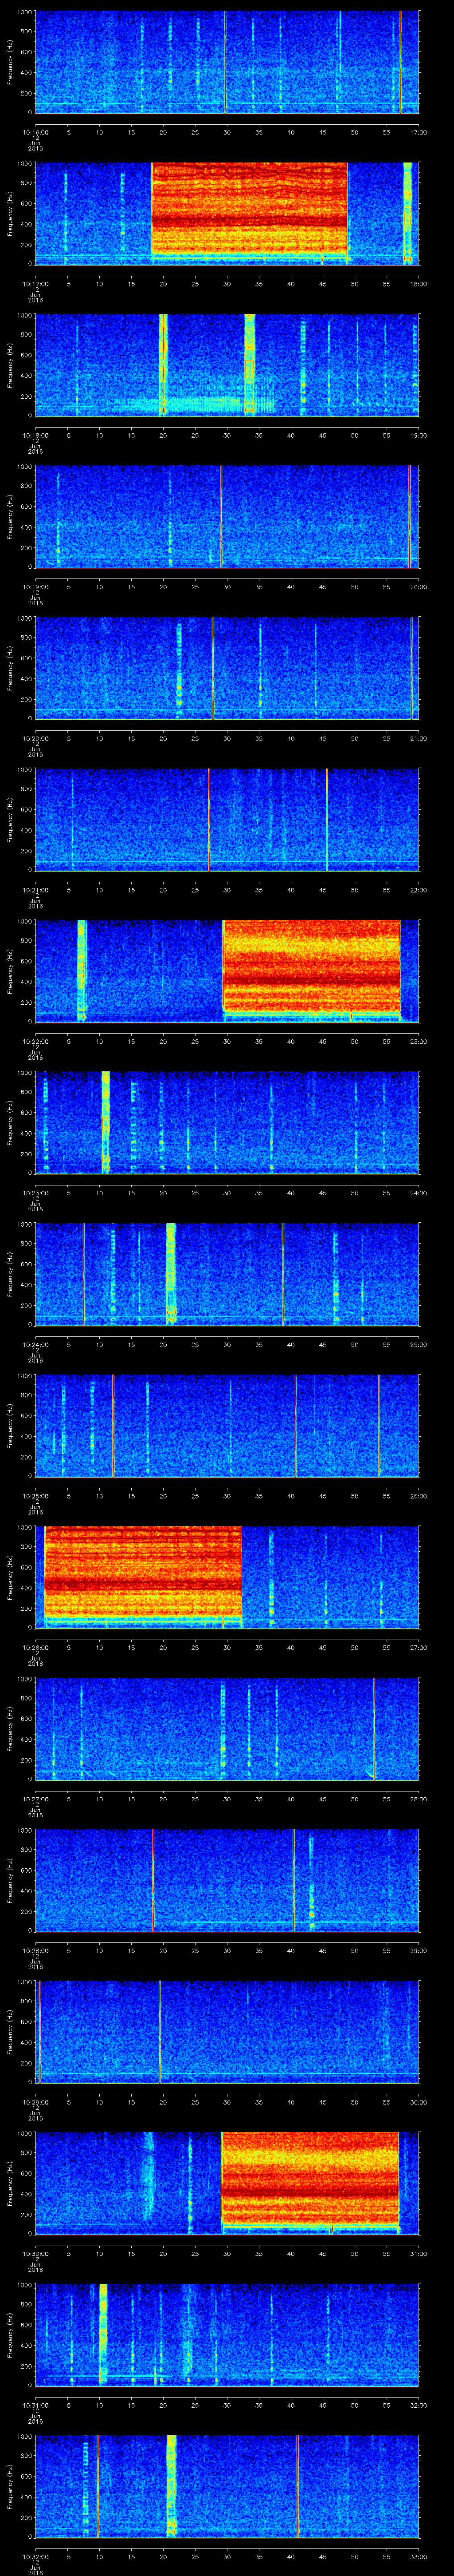The width and height of the screenshot is (454, 2576).
Task: Click the '10:25:00' start time label
Action: (x=36, y=1495)
